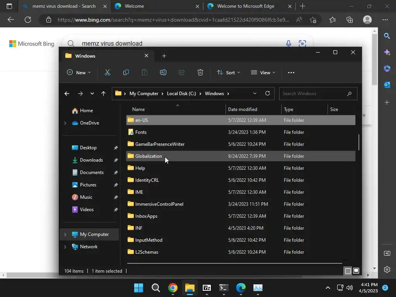Open Documents in navigation pane

click(x=92, y=172)
